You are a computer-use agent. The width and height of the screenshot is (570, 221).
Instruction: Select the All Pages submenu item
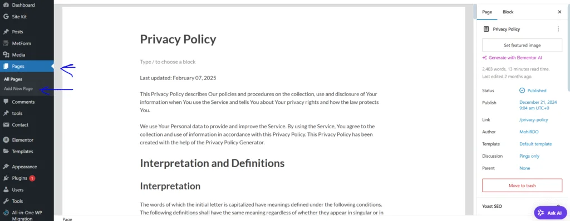tap(13, 79)
